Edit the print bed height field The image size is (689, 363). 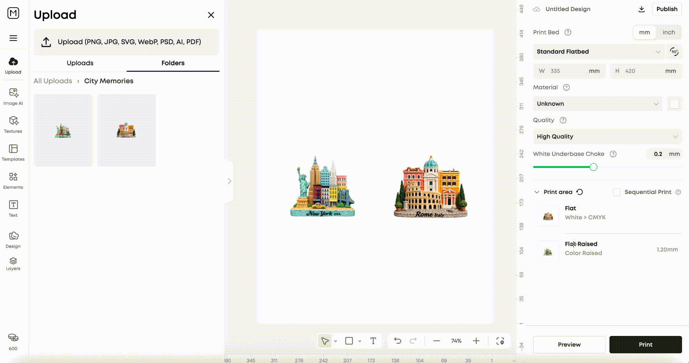tap(646, 71)
